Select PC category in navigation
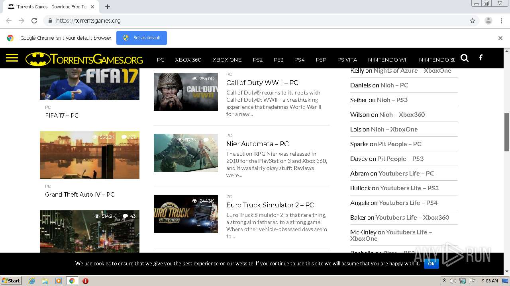This screenshot has height=286, width=510. tap(161, 60)
